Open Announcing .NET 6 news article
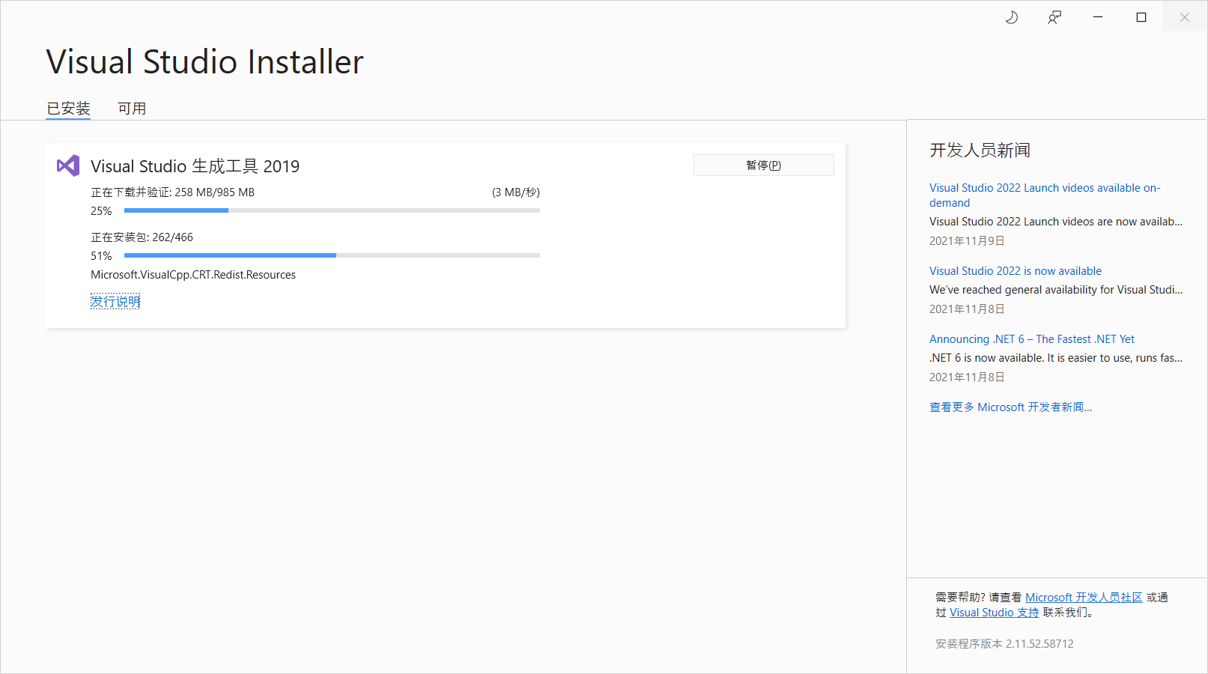The height and width of the screenshot is (674, 1208). coord(1031,338)
